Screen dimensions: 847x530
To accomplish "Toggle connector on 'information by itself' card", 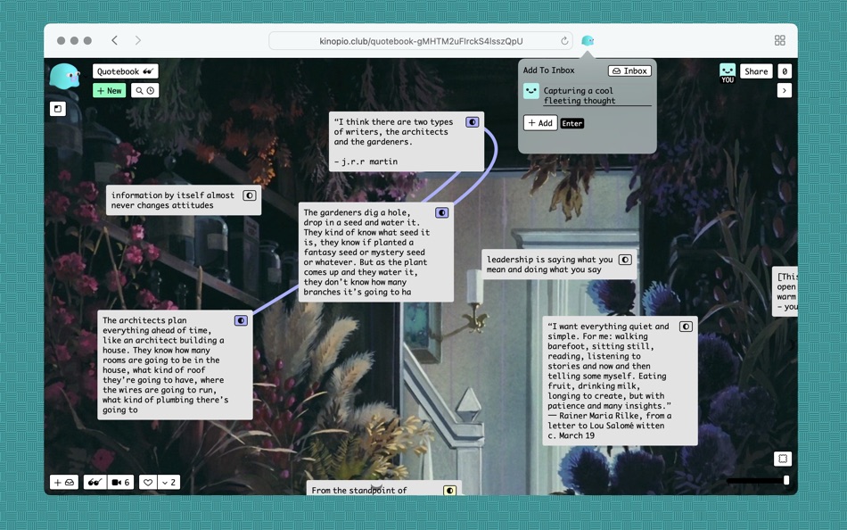I will 249,195.
